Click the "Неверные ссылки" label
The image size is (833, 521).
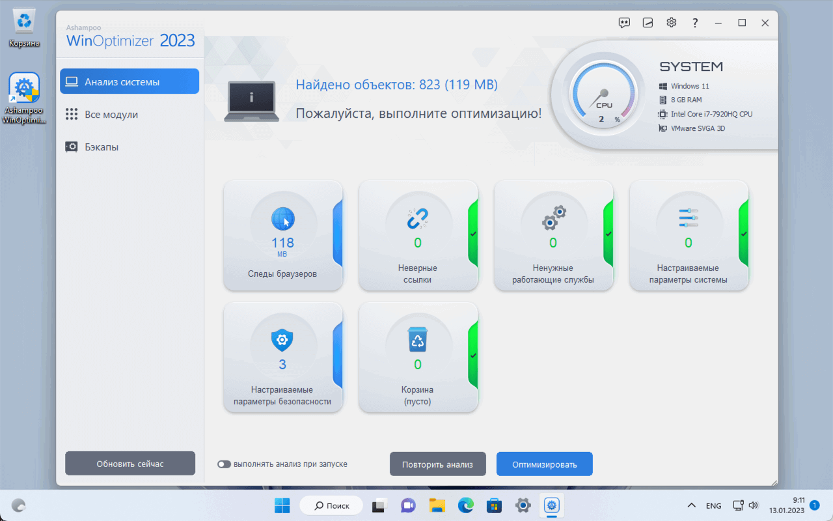[x=418, y=274]
